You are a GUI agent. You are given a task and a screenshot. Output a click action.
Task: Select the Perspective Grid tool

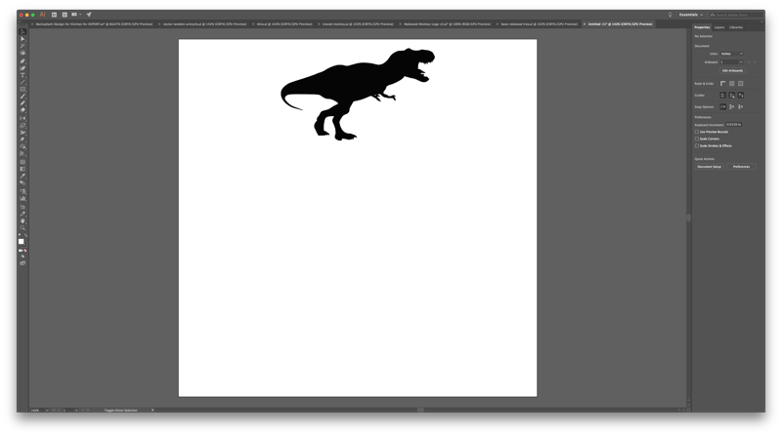pyautogui.click(x=22, y=154)
